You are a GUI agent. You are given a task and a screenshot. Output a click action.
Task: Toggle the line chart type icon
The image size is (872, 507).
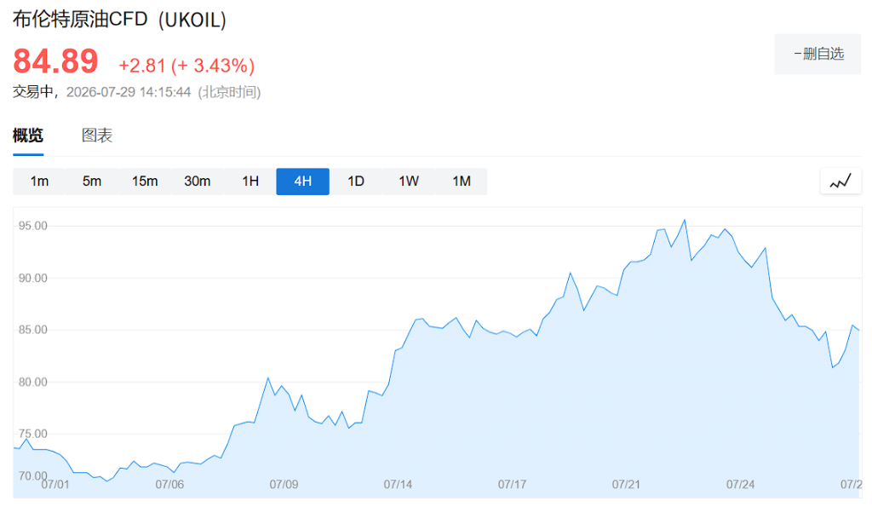(840, 181)
